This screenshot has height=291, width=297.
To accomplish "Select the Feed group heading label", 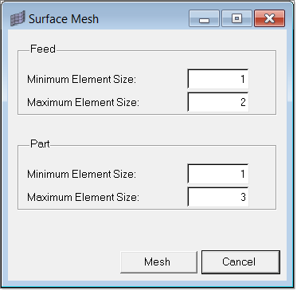I will pyautogui.click(x=43, y=49).
